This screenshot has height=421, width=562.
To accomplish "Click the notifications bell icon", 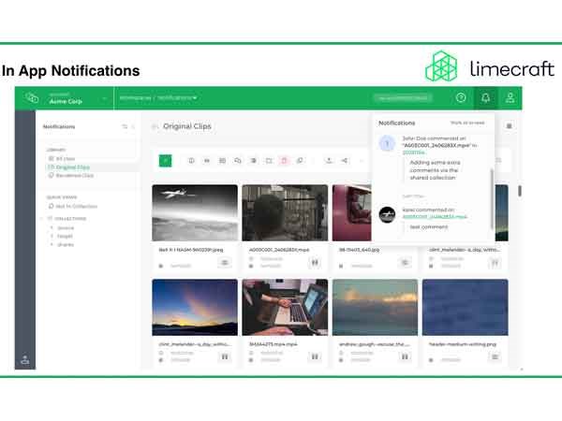I will pyautogui.click(x=485, y=97).
